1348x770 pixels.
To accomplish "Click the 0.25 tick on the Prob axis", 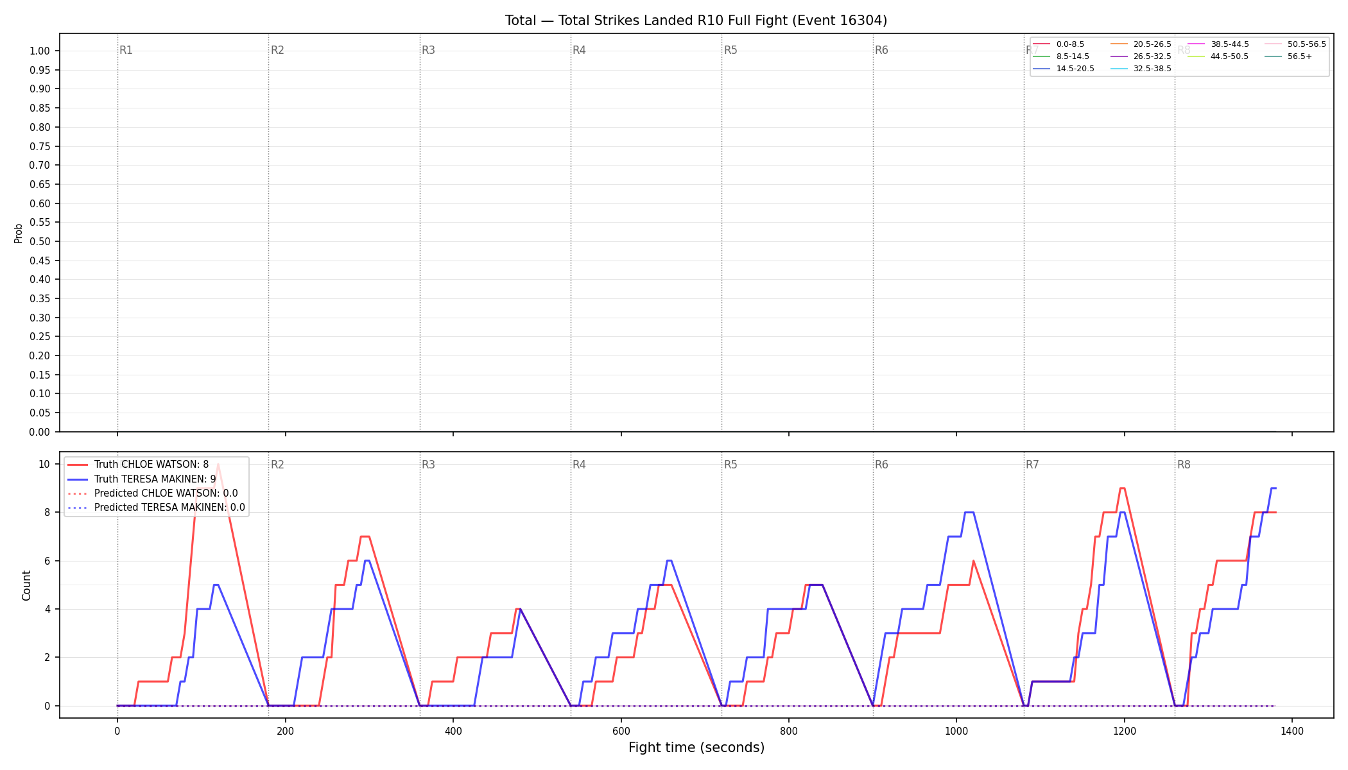I will tap(39, 337).
